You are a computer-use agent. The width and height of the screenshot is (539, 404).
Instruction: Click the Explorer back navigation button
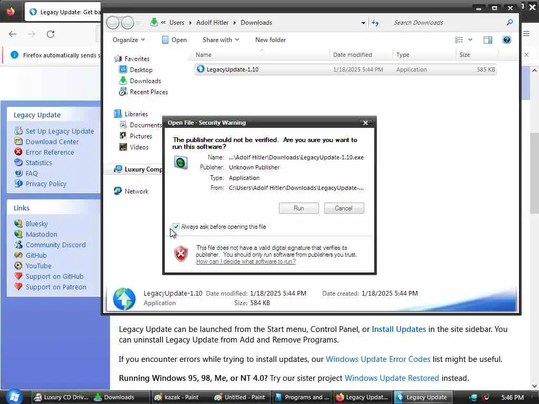pos(113,23)
